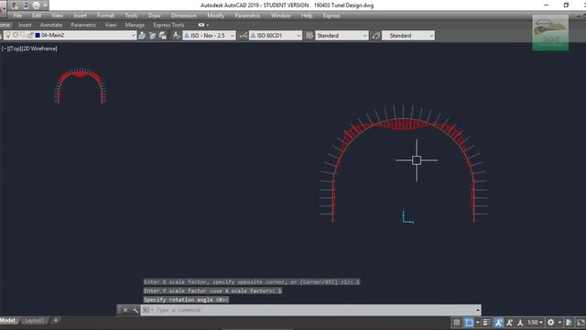Image resolution: width=586 pixels, height=330 pixels.
Task: Click the command line customize wrench icon
Action: (x=135, y=310)
